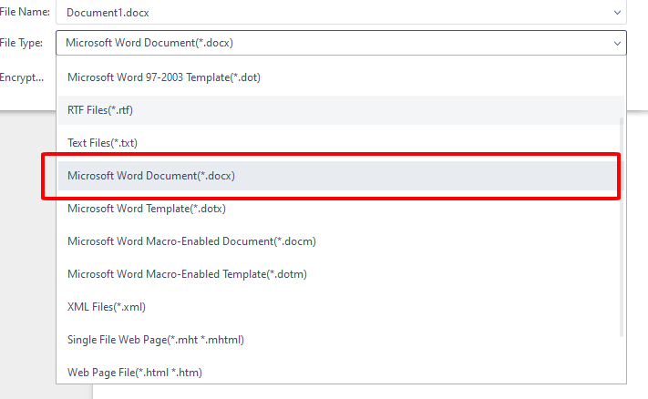This screenshot has width=648, height=399.
Task: Select highlighted Microsoft Word Document (*.docx) entry
Action: (151, 176)
